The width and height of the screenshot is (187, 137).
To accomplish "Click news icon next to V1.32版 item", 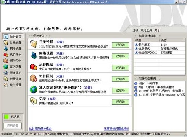I will pos(136,91).
